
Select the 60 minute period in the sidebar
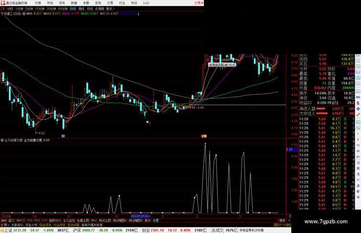(x=358, y=157)
